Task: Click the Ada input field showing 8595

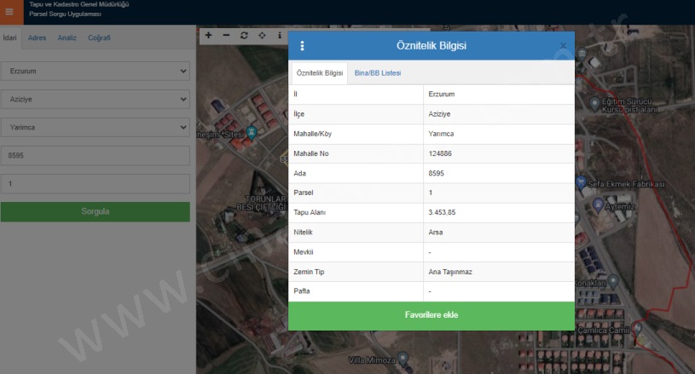Action: tap(95, 155)
